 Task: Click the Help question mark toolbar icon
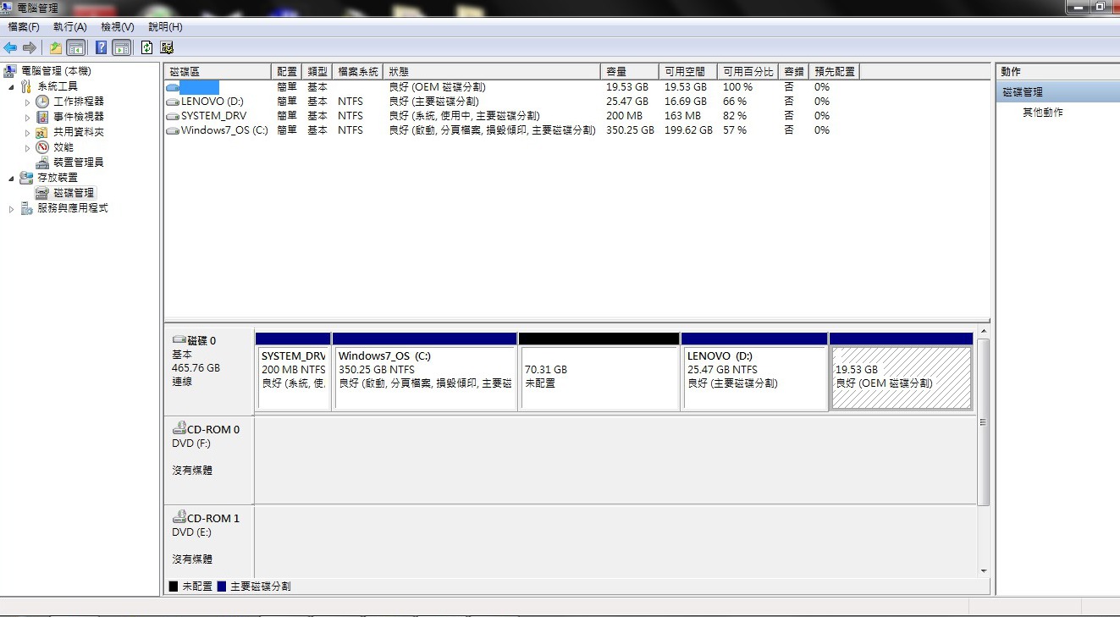(102, 47)
